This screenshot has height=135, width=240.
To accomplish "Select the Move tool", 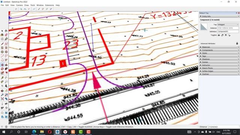I will tap(2, 65).
